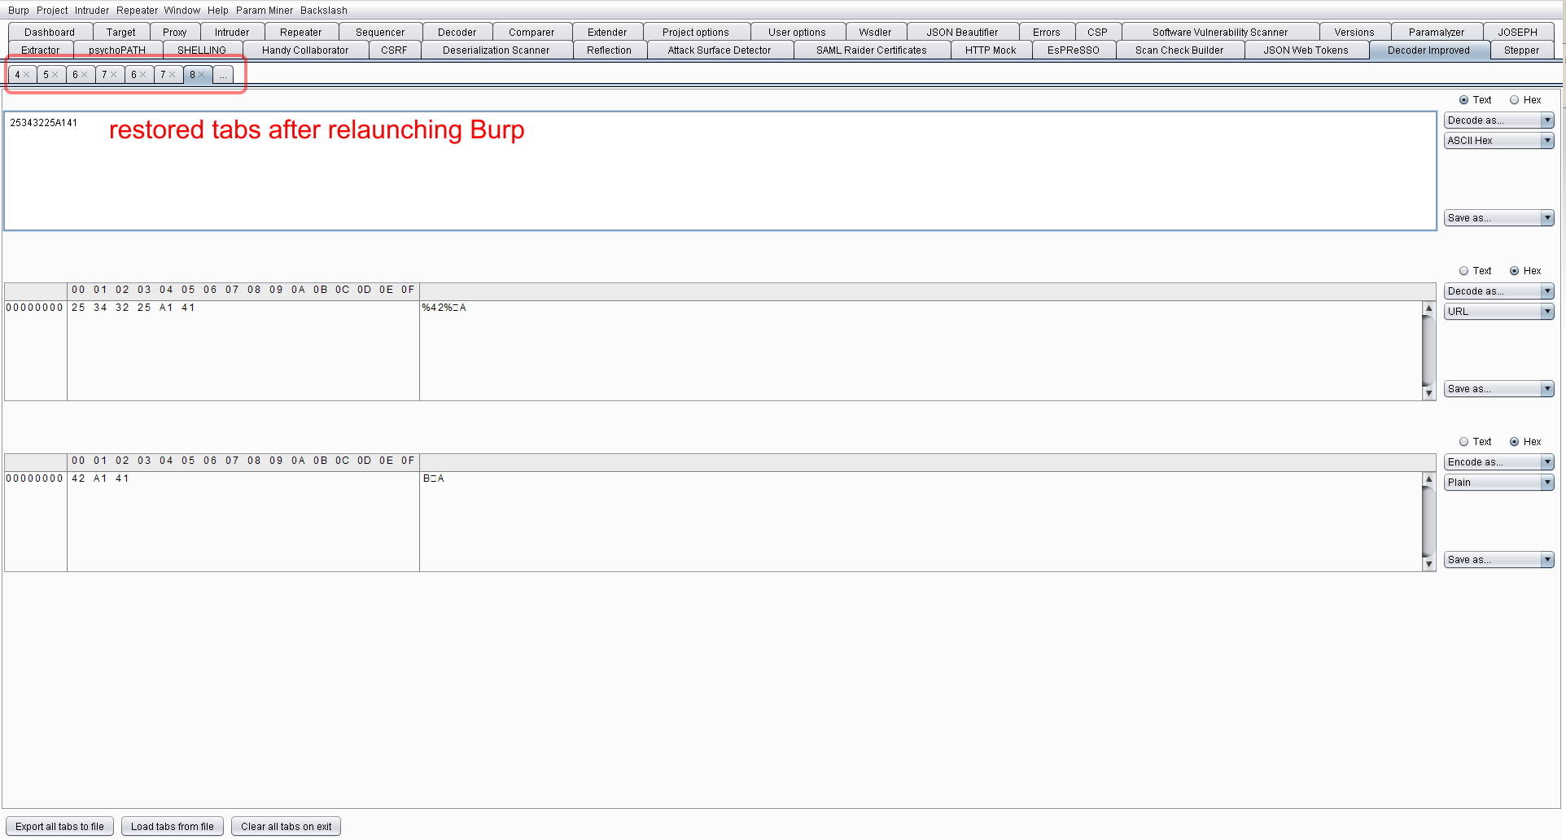Open the JSON Web Tokens tab

1306,50
